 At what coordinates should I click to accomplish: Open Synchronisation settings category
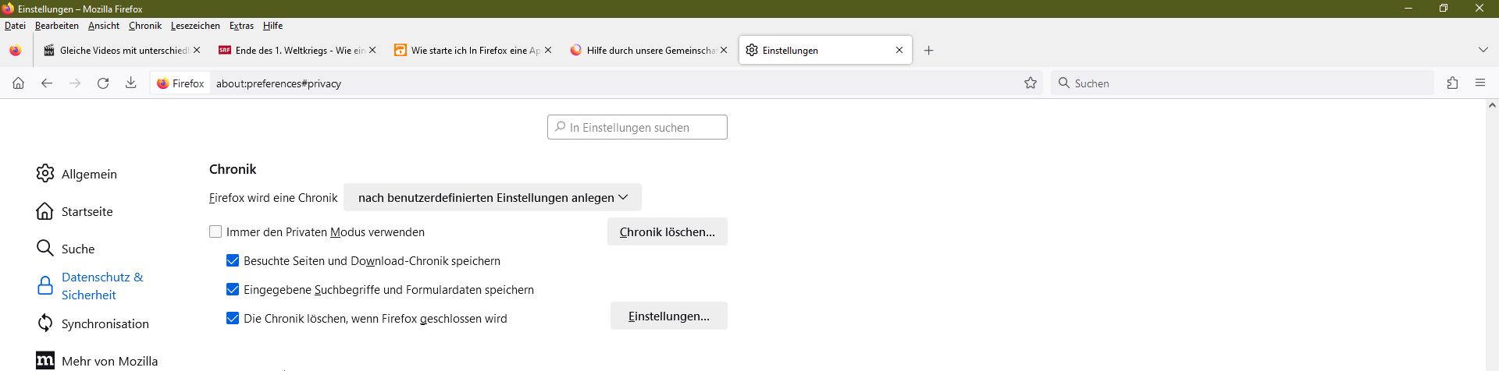(x=92, y=323)
